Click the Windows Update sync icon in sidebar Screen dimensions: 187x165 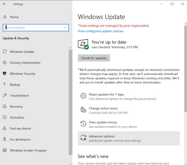tap(5, 52)
